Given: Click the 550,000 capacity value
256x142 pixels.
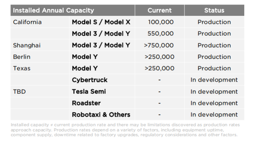Looking at the screenshot, I should [159, 34].
